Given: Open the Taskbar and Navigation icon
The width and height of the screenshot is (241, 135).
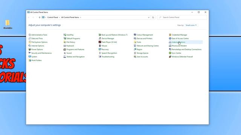Looking at the screenshot, I should 65,57.
